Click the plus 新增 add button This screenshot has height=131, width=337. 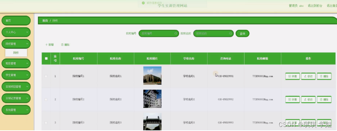(x=49, y=45)
